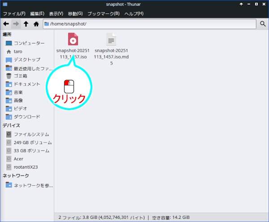
Task: Select ゴミ箱 in the sidebar
Action: (x=21, y=76)
